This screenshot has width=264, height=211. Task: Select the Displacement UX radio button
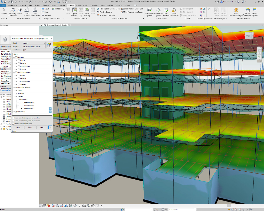click(x=22, y=103)
